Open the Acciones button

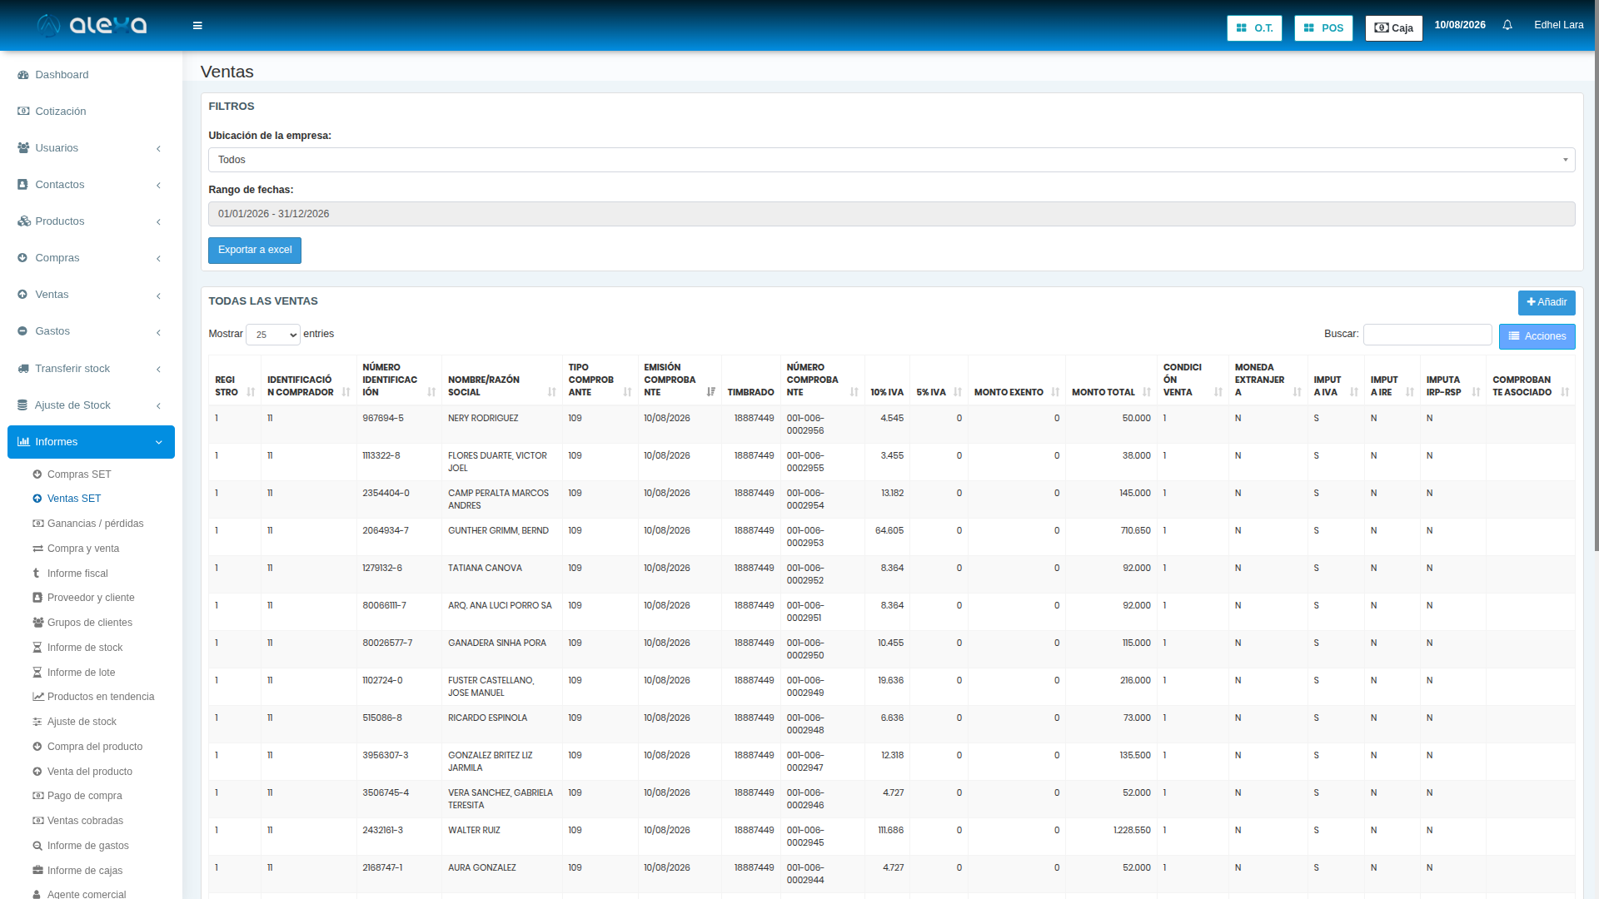pyautogui.click(x=1537, y=337)
